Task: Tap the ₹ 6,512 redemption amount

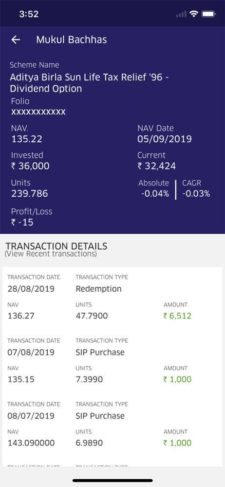Action: pos(177,316)
